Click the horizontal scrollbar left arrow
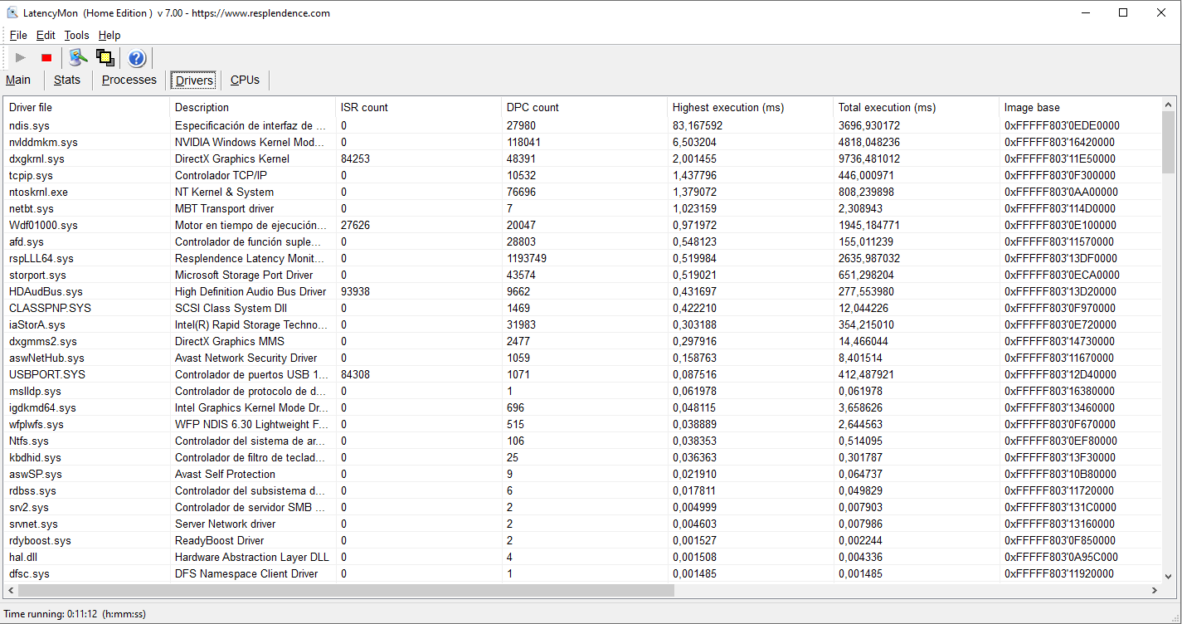Screen dimensions: 1182x624 coord(11,590)
